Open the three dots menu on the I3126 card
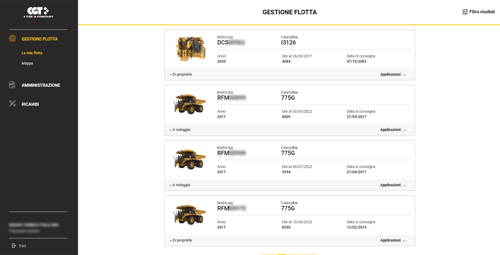 click(x=404, y=74)
